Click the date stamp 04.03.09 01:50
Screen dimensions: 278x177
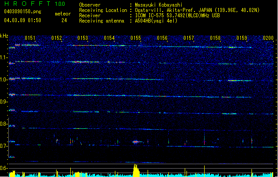(x=23, y=20)
